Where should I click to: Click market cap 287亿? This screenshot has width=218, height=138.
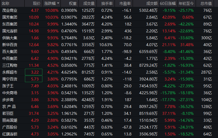pos(207,72)
